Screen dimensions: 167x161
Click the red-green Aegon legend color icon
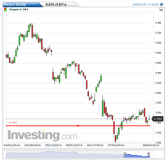[x=5, y=9]
